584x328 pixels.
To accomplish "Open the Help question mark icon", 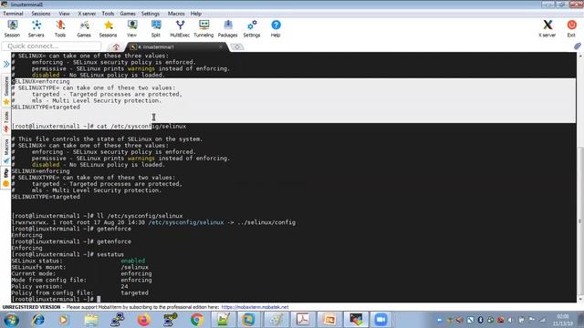I will pyautogui.click(x=276, y=28).
